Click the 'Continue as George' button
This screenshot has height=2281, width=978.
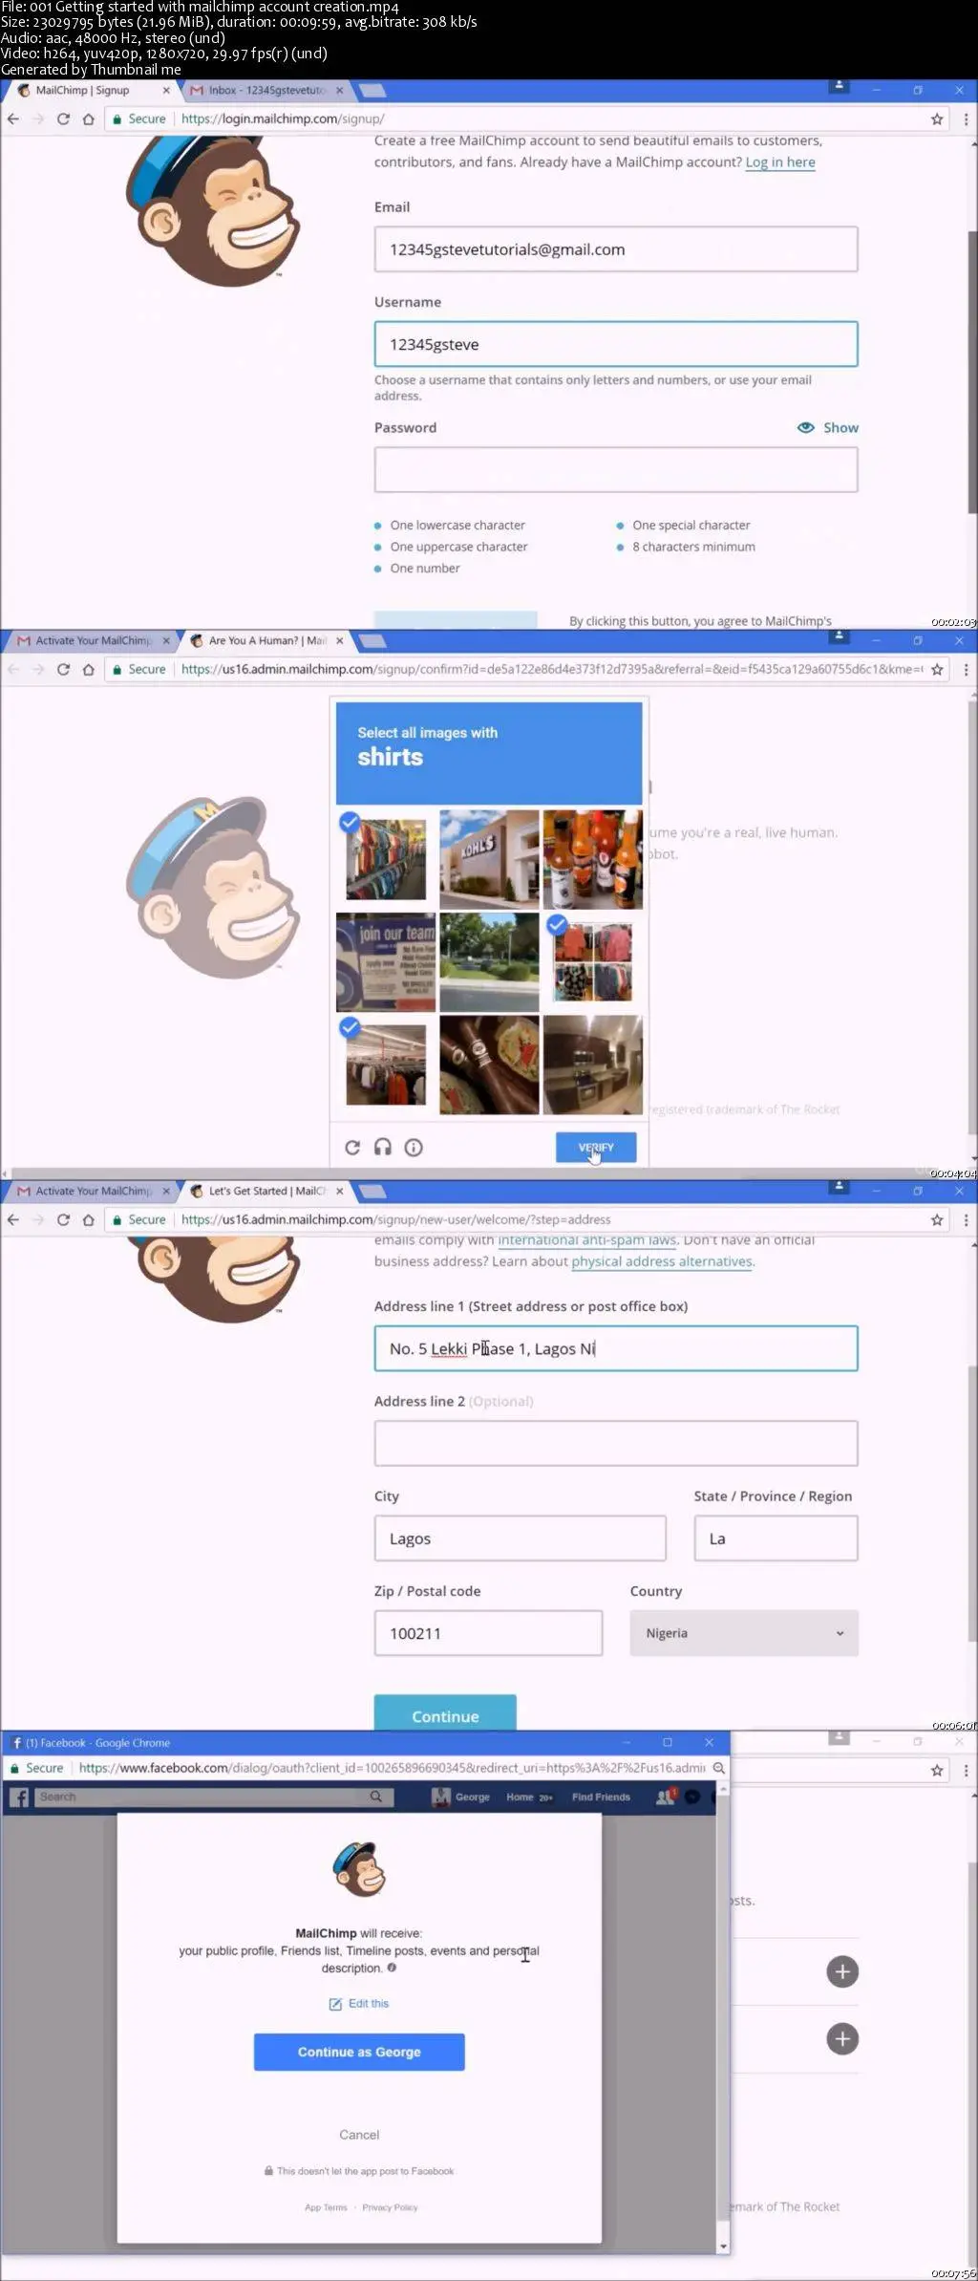click(x=359, y=2052)
